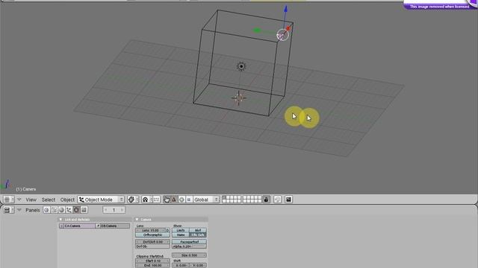Click the D lens units button
This screenshot has width=478, height=268.
(167, 230)
